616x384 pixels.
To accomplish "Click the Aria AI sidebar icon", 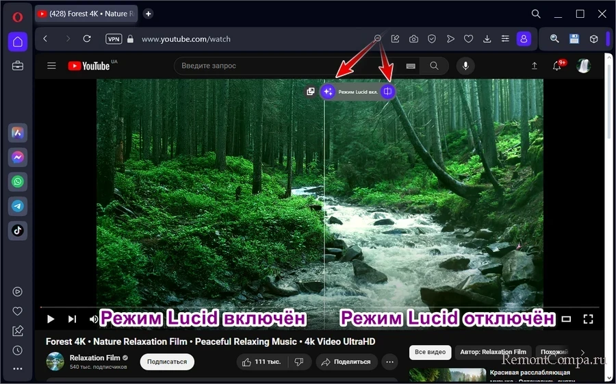I will tap(18, 133).
